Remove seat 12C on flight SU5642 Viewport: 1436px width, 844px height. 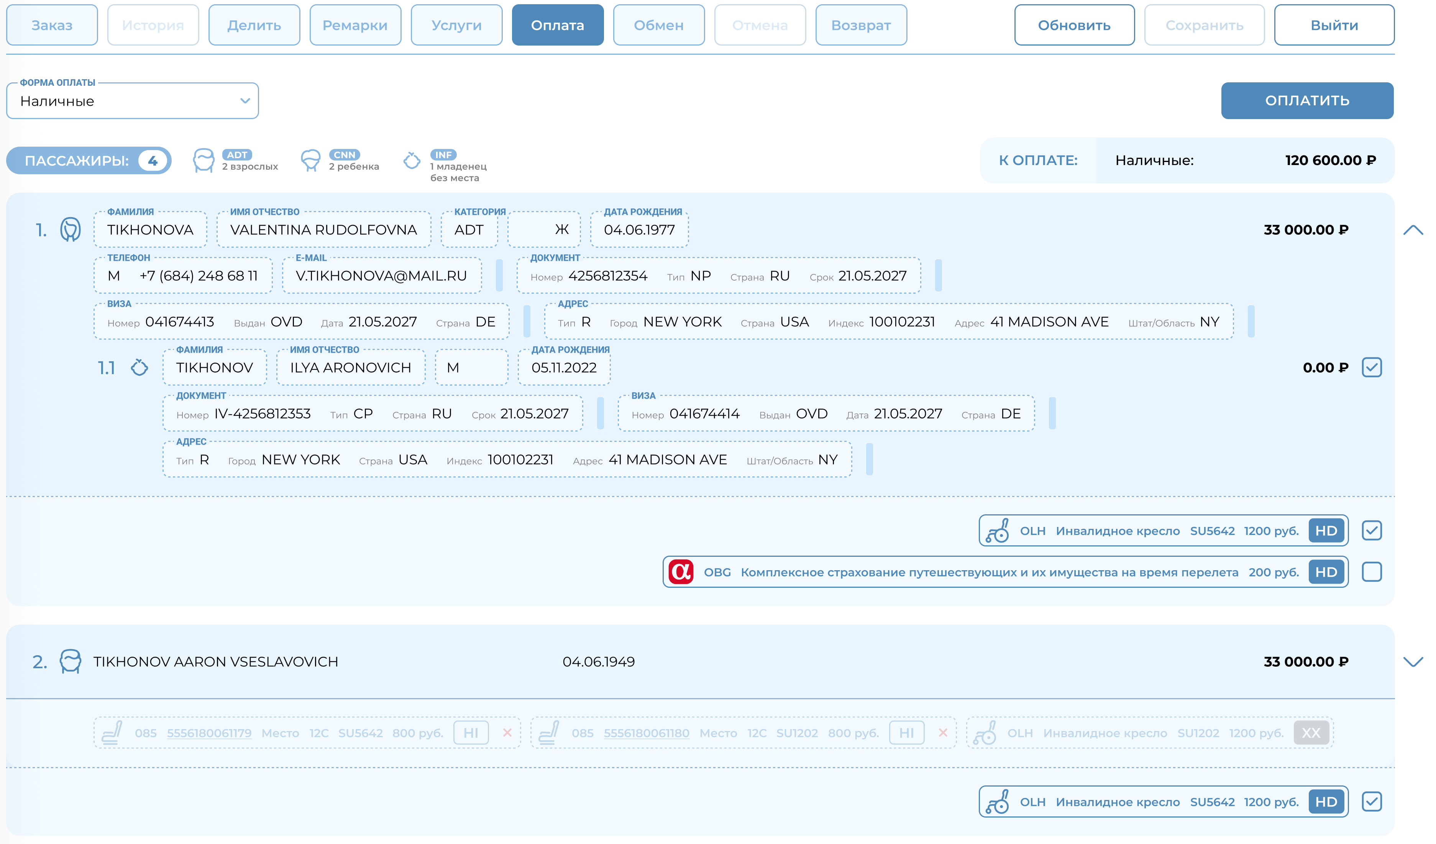click(507, 733)
